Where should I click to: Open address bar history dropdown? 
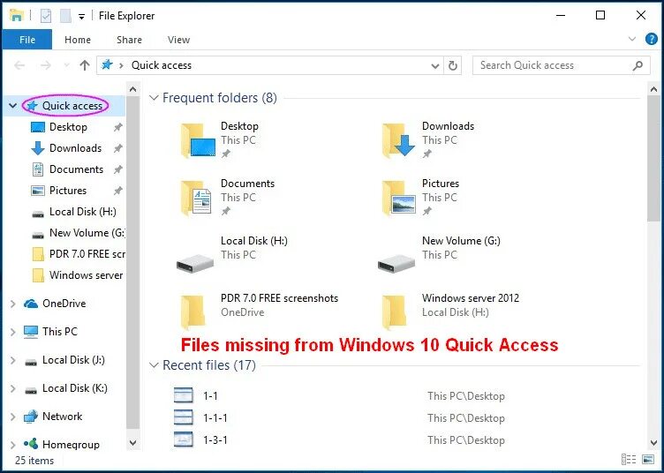pyautogui.click(x=435, y=65)
